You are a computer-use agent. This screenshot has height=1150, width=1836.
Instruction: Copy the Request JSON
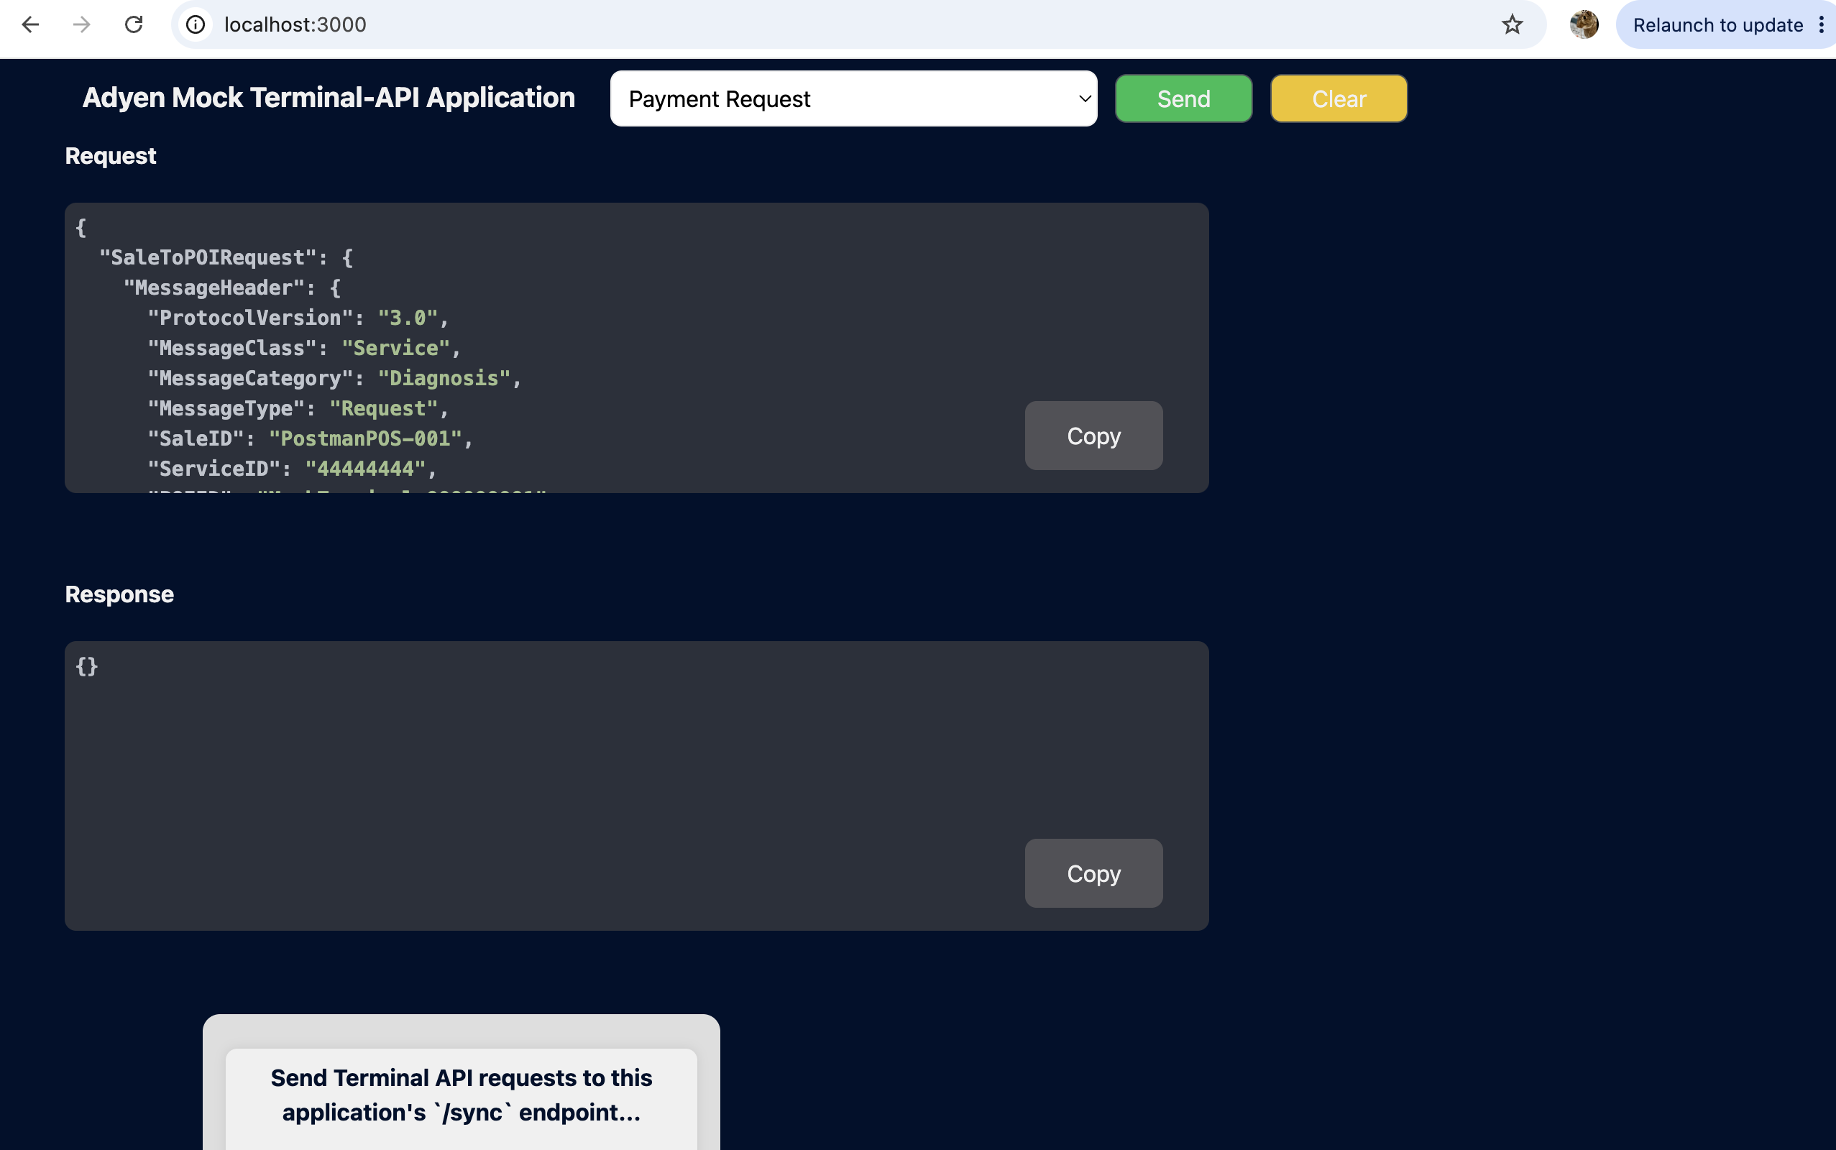pyautogui.click(x=1093, y=436)
